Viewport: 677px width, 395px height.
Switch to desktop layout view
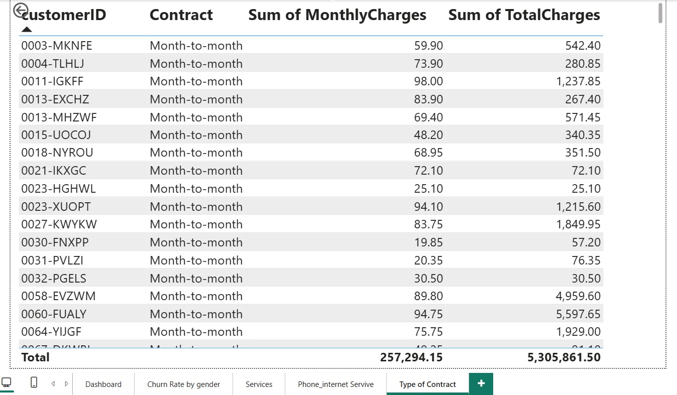click(6, 383)
